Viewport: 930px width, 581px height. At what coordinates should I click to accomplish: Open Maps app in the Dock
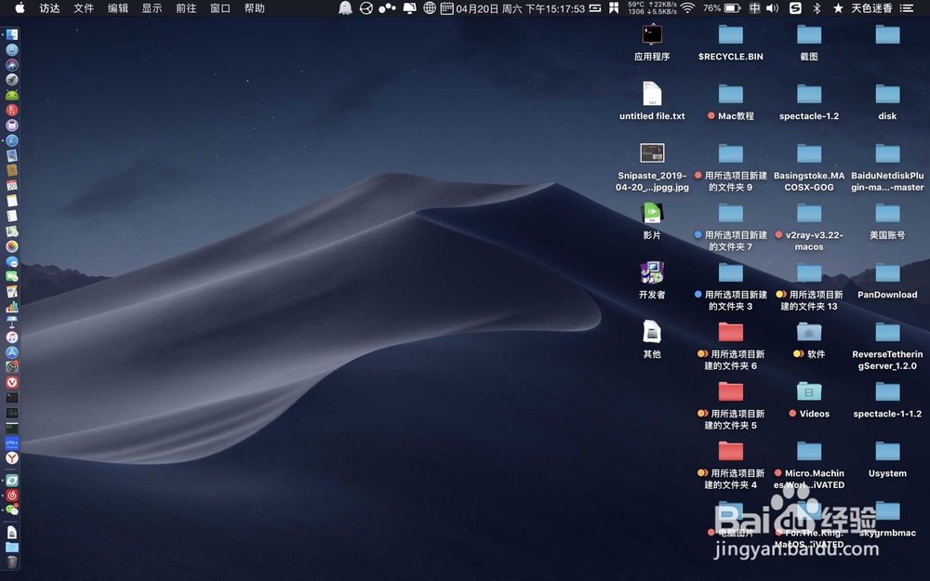(x=12, y=231)
